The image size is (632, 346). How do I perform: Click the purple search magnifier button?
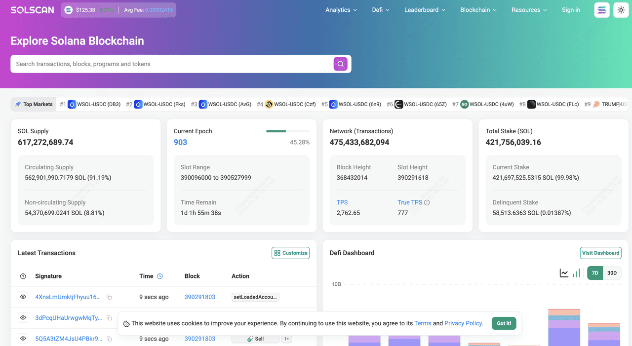pos(340,64)
